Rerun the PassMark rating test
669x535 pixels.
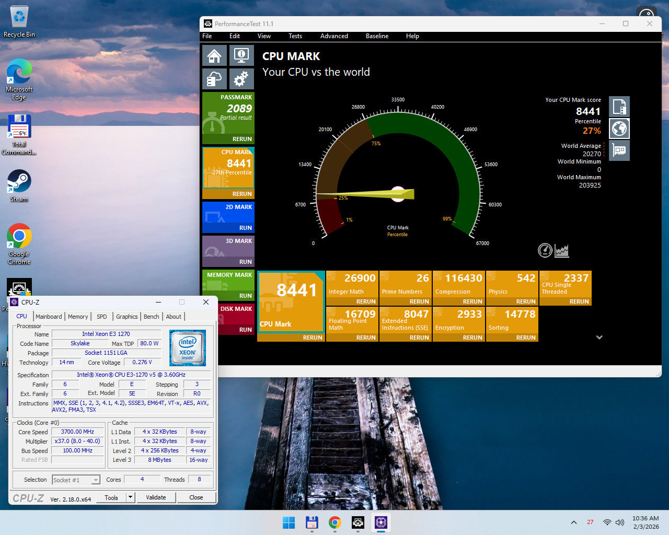(242, 139)
